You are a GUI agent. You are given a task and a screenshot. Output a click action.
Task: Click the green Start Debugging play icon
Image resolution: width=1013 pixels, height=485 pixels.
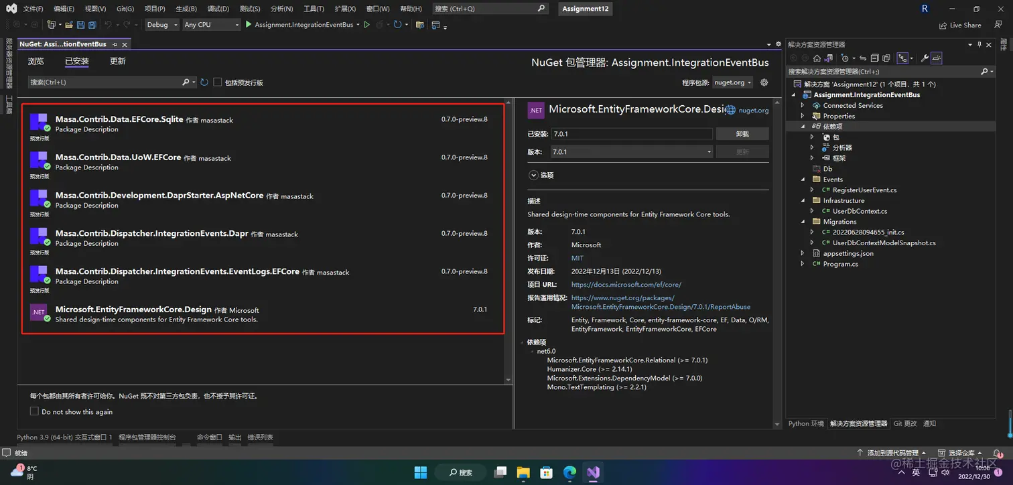pos(249,25)
